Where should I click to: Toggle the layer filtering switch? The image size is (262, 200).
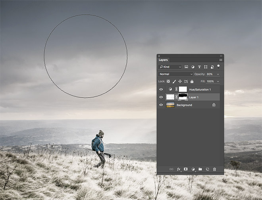tap(218, 67)
